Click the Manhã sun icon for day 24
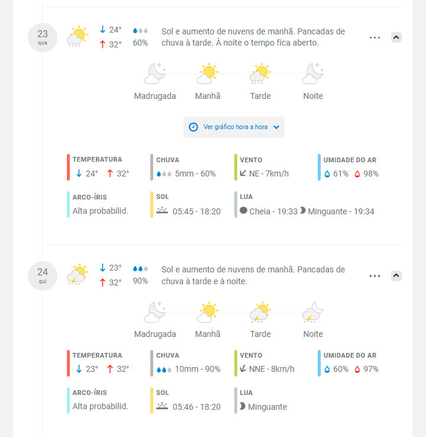This screenshot has width=426, height=437. pos(208,312)
